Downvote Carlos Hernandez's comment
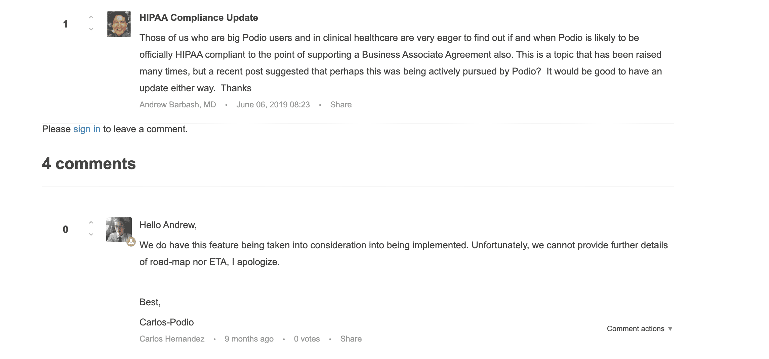 (x=91, y=235)
